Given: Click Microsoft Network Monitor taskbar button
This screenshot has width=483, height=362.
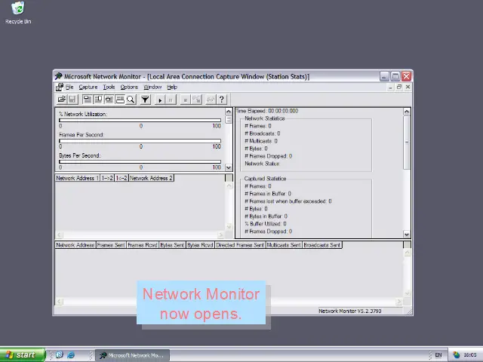Looking at the screenshot, I should (133, 355).
